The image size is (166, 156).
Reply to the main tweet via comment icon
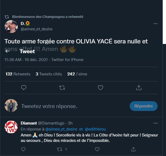pyautogui.click(x=24, y=88)
